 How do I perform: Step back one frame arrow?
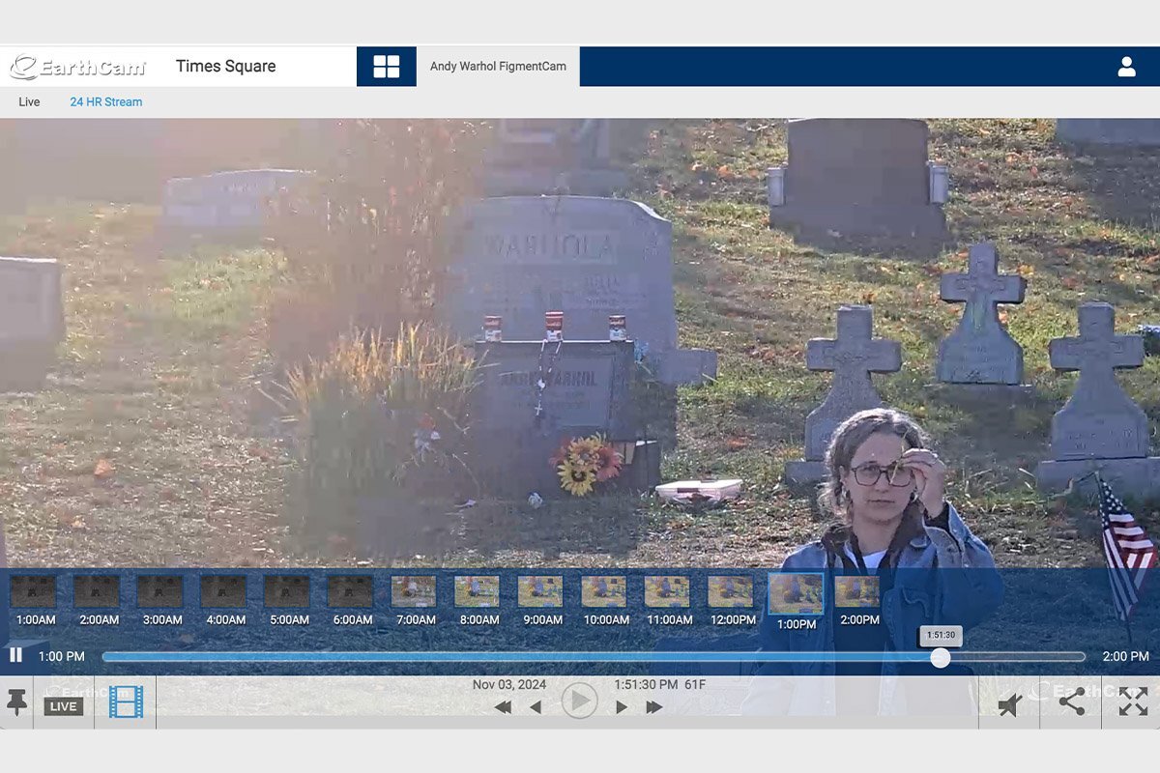[536, 707]
